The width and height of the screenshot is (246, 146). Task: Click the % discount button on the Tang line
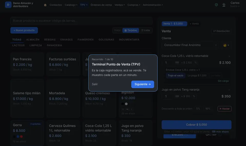tap(194, 96)
